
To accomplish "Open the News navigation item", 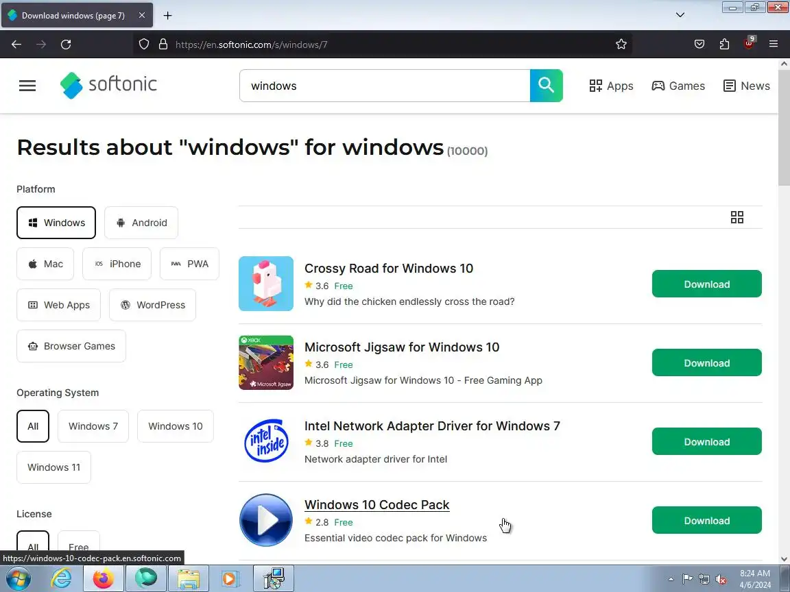I will tap(746, 86).
